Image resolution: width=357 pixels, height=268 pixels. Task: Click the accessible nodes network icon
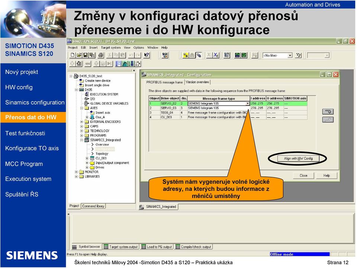(165, 55)
